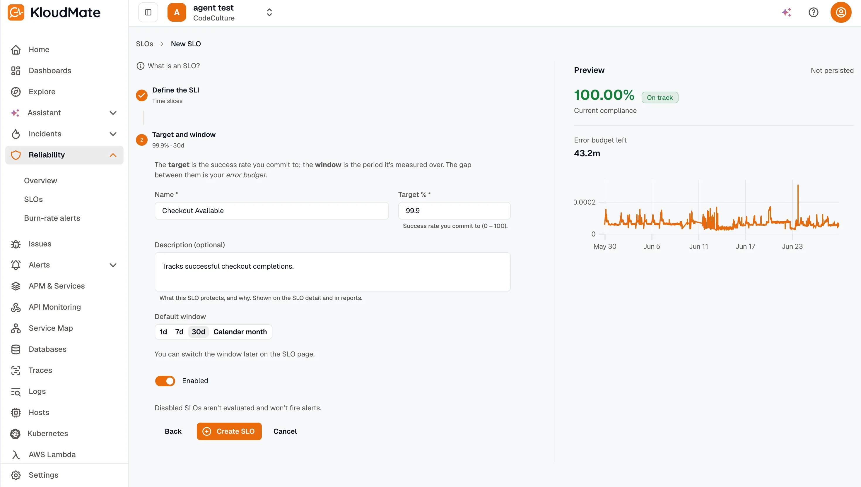Click the Description text area
Image resolution: width=861 pixels, height=487 pixels.
click(x=332, y=272)
